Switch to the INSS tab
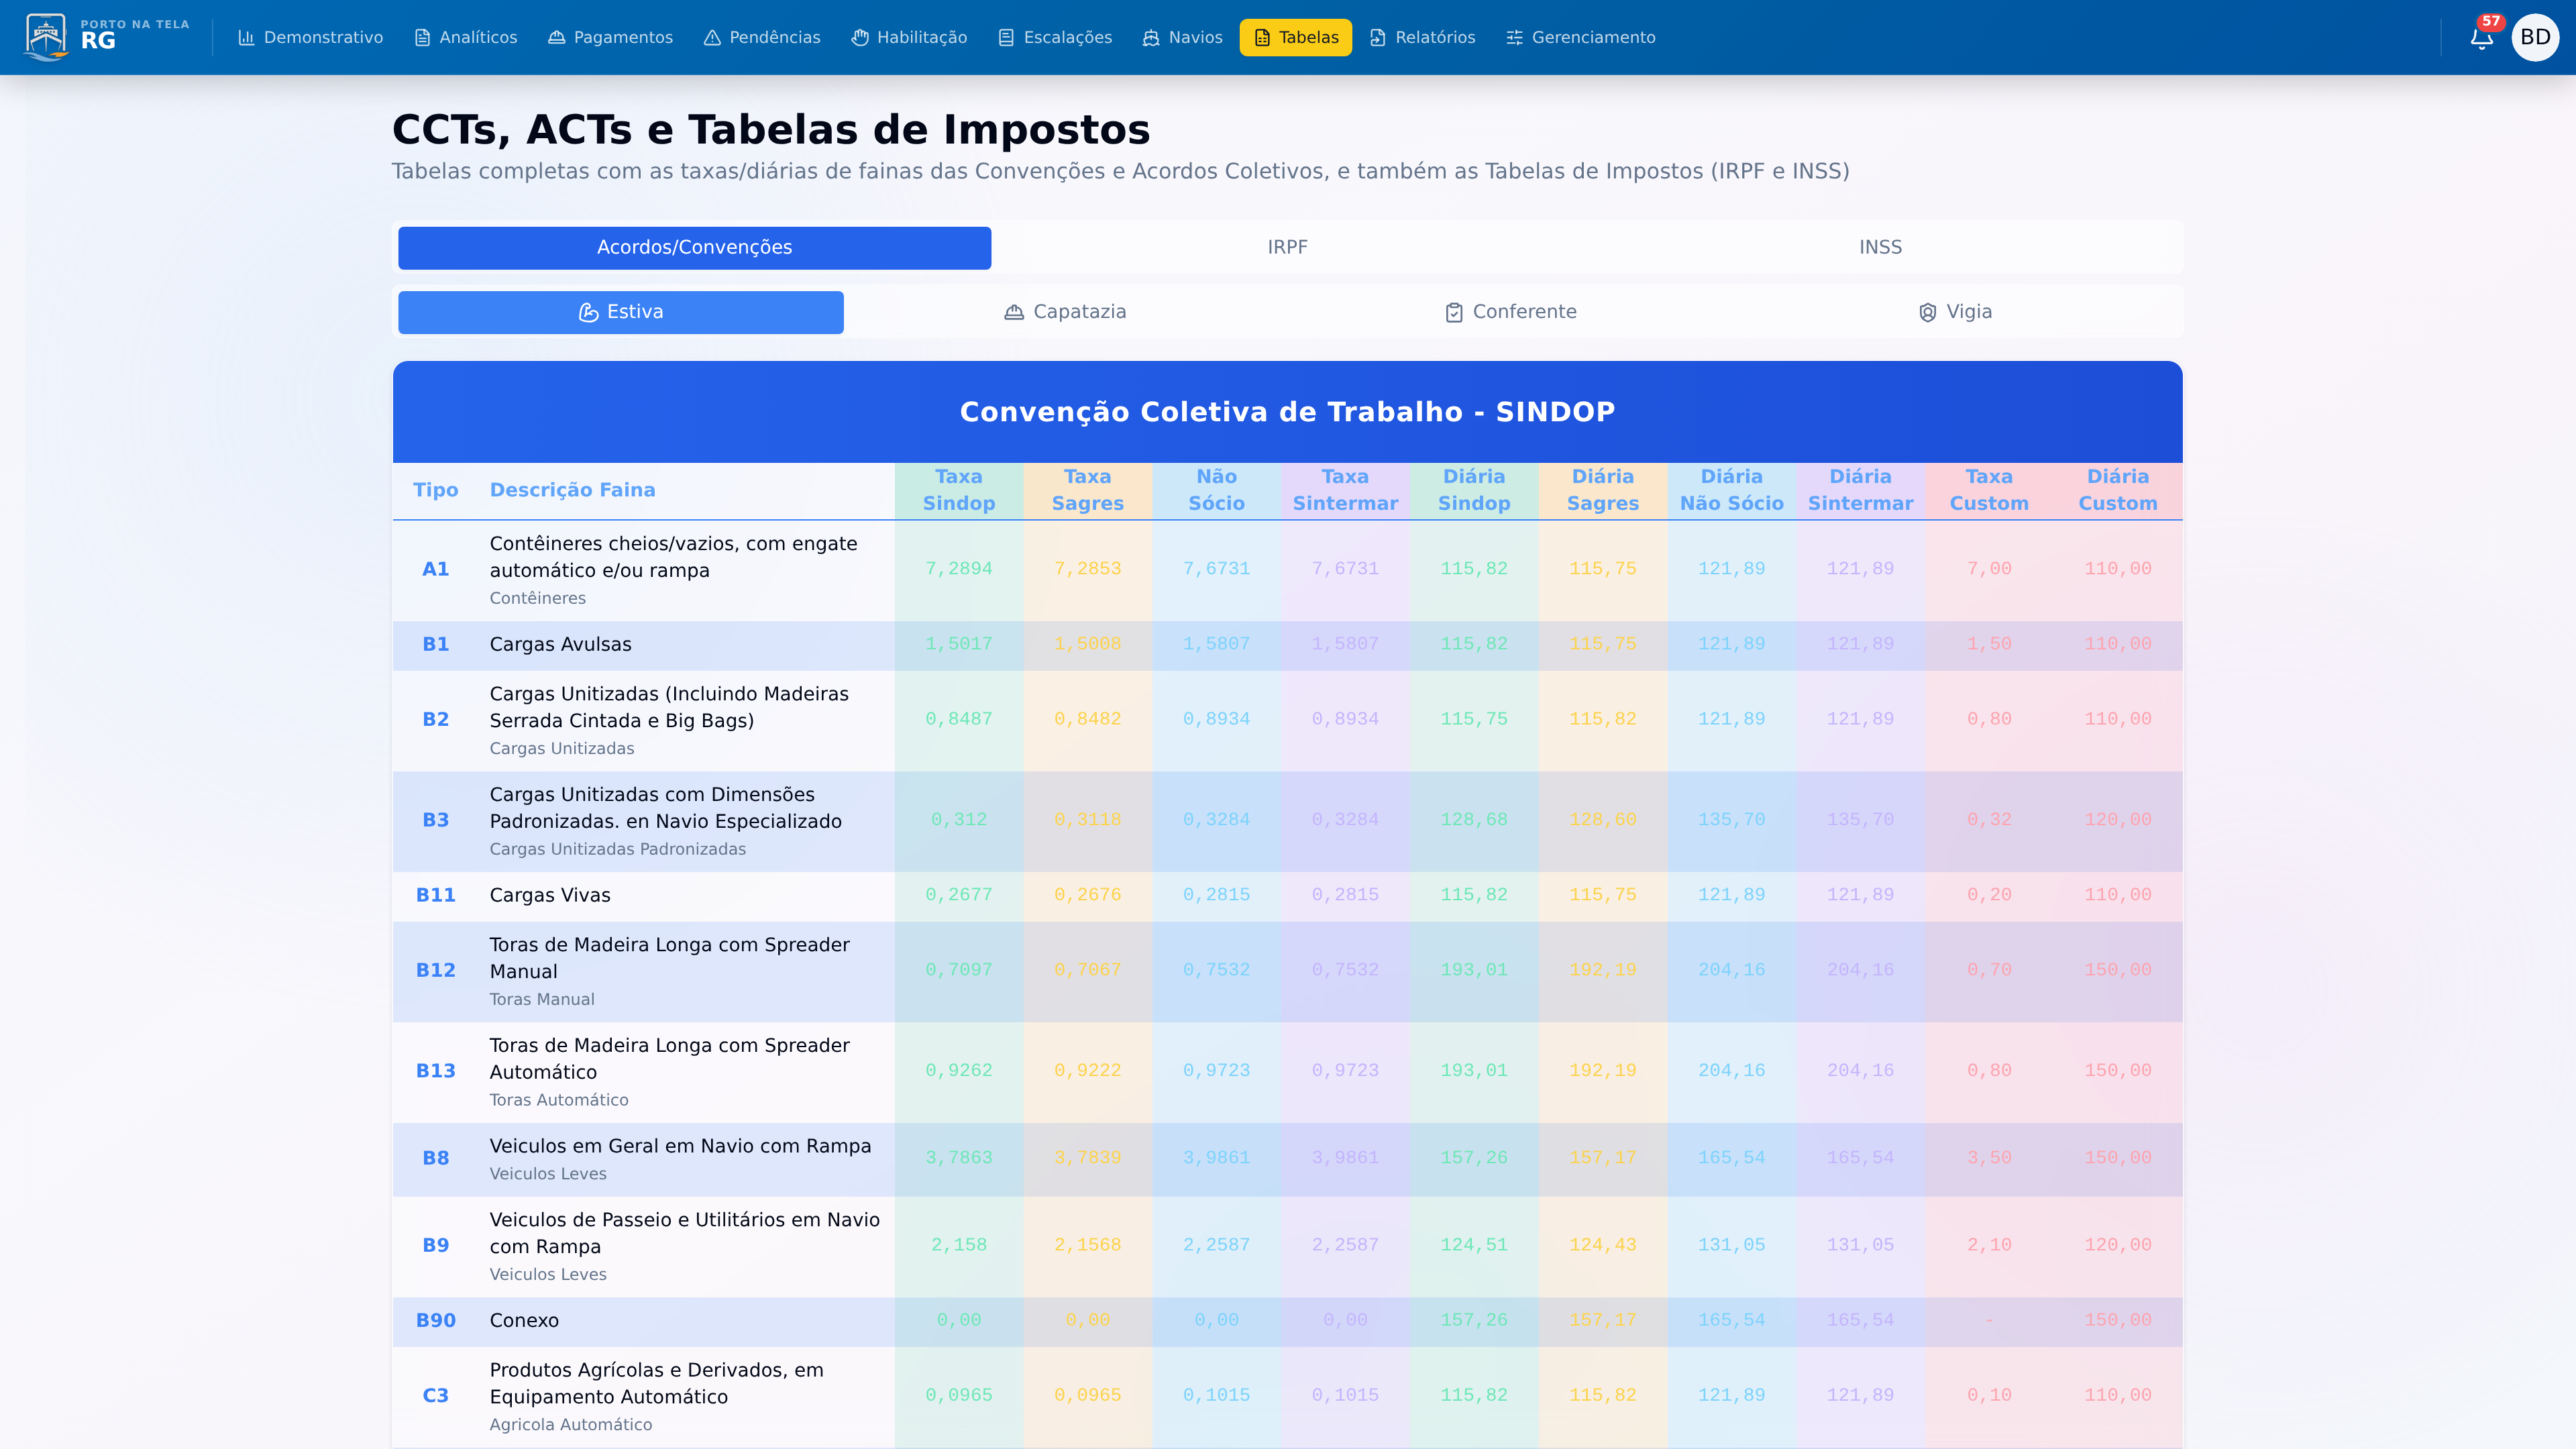The height and width of the screenshot is (1449, 2576). (1879, 247)
